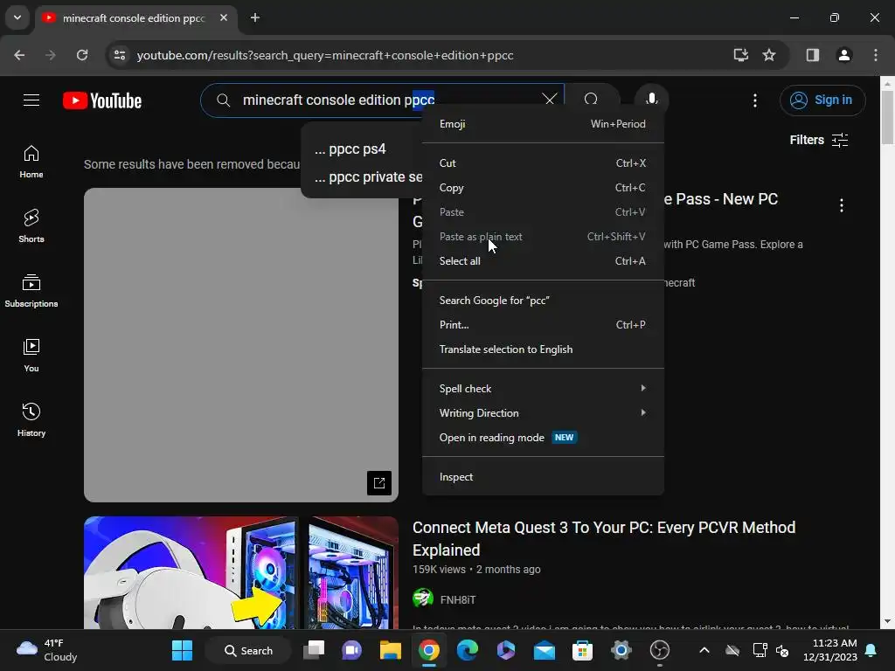
Task: Expand the Spell check submenu
Action: (x=543, y=389)
